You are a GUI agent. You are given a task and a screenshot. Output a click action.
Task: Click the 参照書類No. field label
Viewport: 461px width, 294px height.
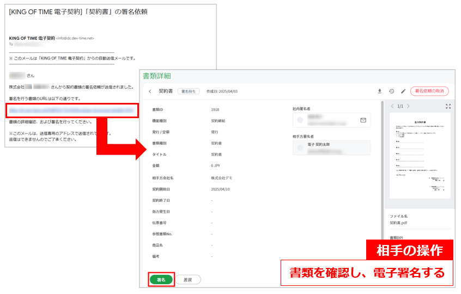coord(162,234)
